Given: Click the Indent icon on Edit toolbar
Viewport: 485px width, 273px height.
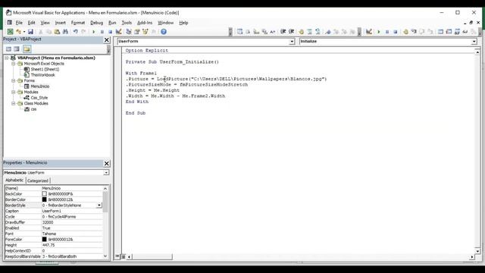Looking at the screenshot, I should (x=283, y=32).
